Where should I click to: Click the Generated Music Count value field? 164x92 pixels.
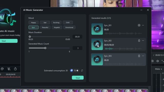point(77,48)
